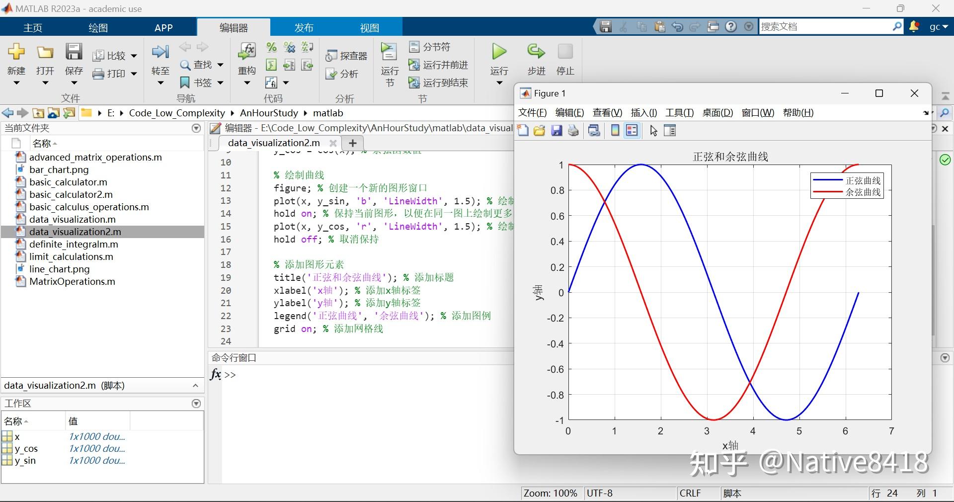Viewport: 954px width, 502px height.
Task: Toggle Edit Plot arrow in Figure 1 toolbar
Action: [653, 131]
